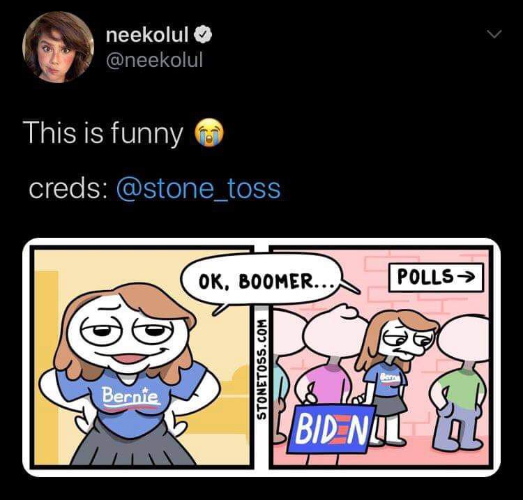This screenshot has height=500, width=523.
Task: Click the 'creds:' text label
Action: pos(65,189)
